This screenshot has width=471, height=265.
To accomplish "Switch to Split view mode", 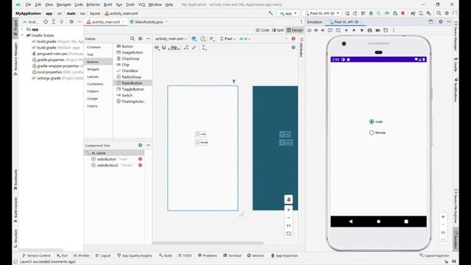I will click(278, 30).
